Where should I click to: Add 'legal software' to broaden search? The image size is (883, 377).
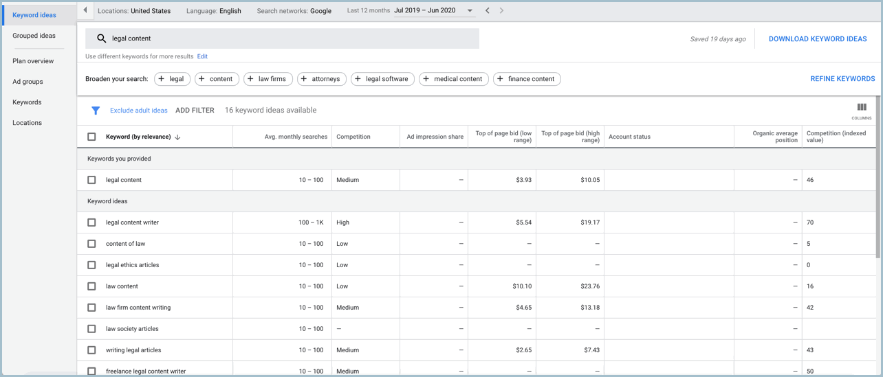coord(382,79)
